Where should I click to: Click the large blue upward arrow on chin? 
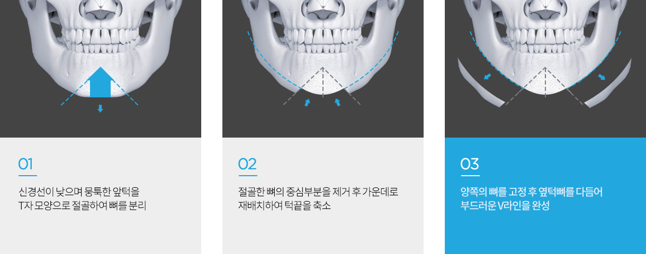(x=101, y=83)
